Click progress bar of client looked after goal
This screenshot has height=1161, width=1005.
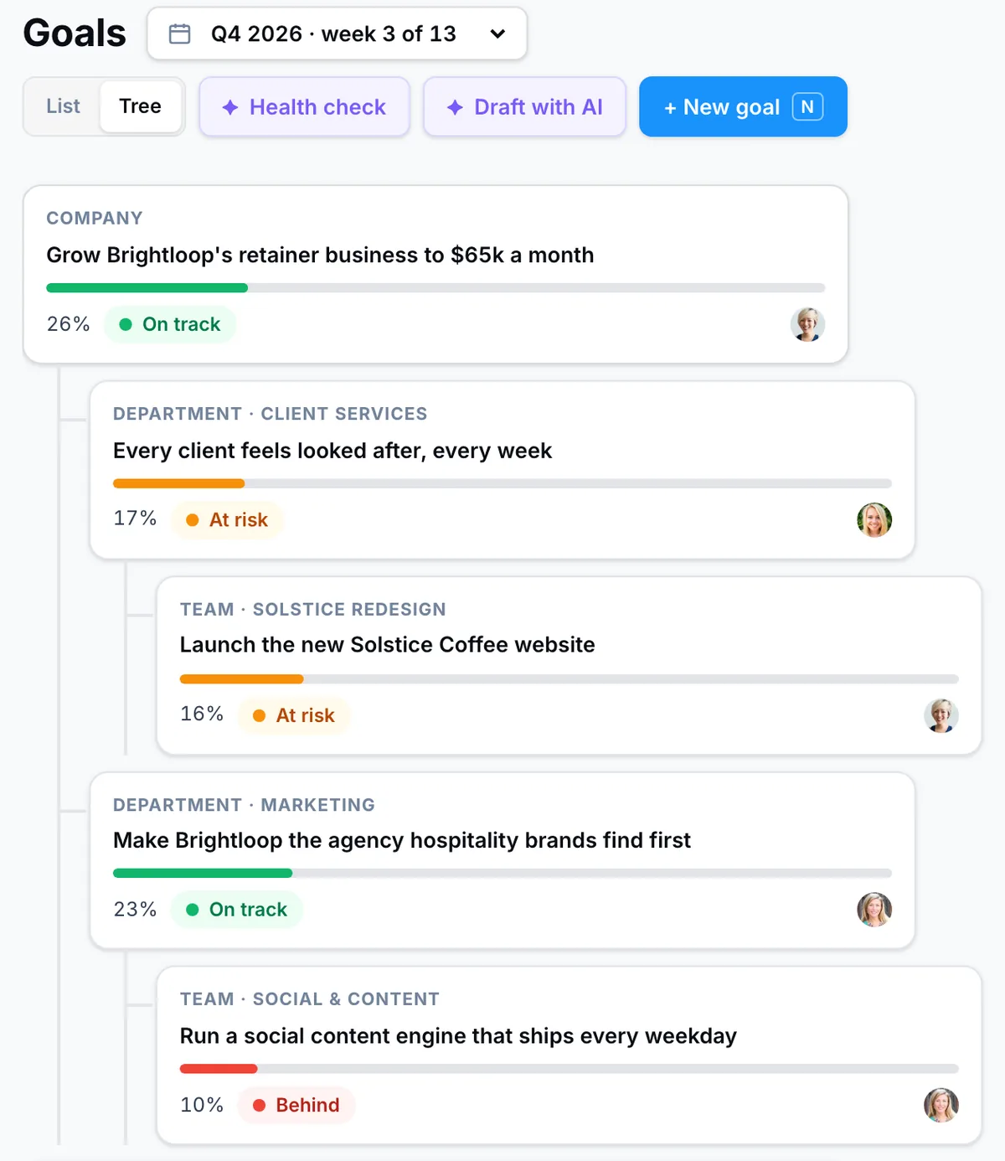tap(502, 483)
